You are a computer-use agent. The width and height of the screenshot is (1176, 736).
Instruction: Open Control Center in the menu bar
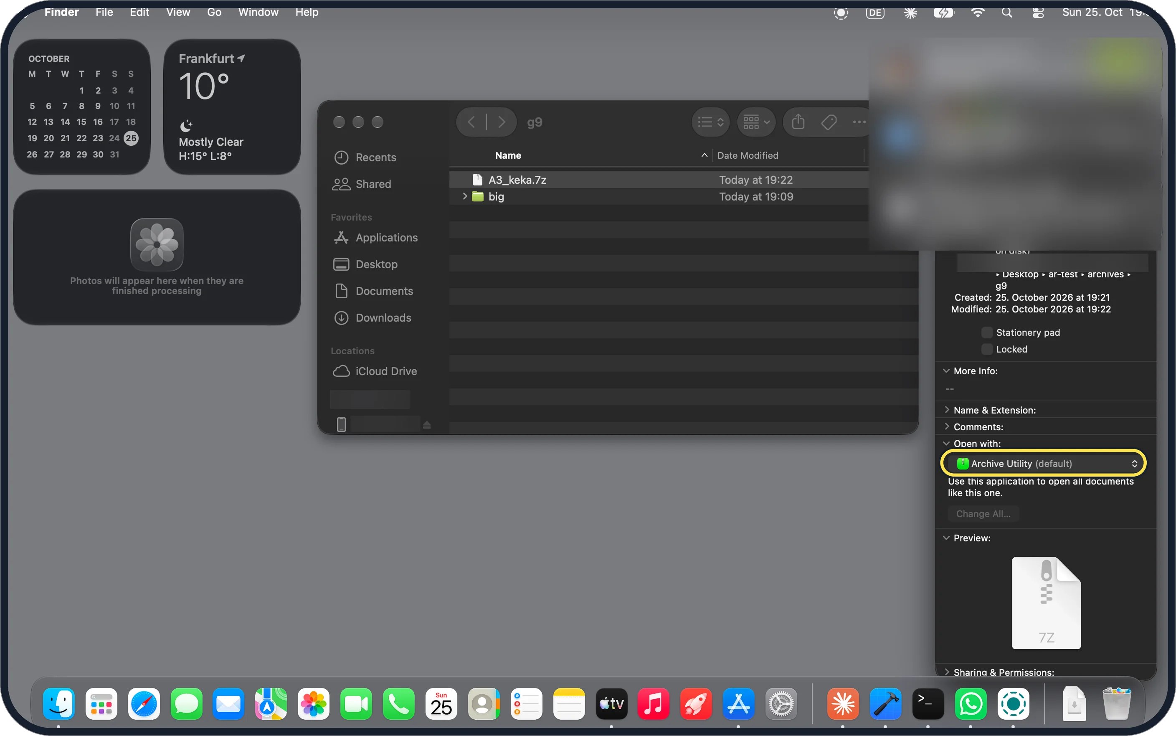point(1038,13)
